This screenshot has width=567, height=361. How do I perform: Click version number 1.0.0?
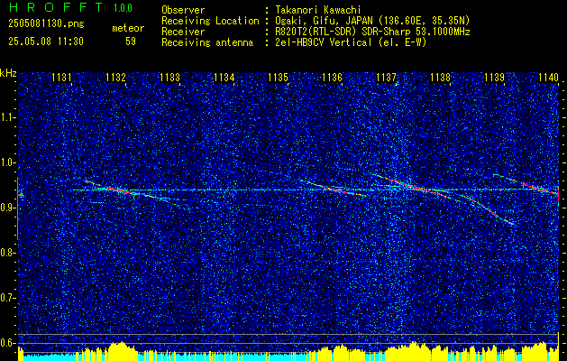pos(123,8)
